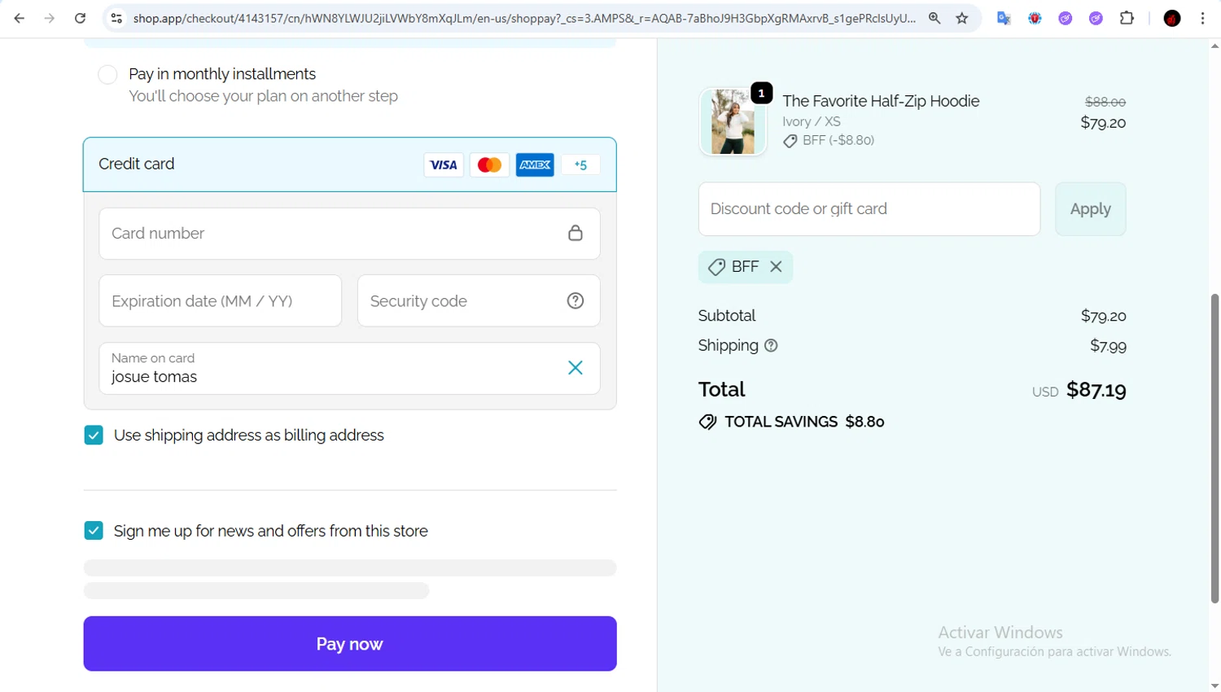The width and height of the screenshot is (1221, 692).
Task: Reload the checkout page
Action: [80, 18]
